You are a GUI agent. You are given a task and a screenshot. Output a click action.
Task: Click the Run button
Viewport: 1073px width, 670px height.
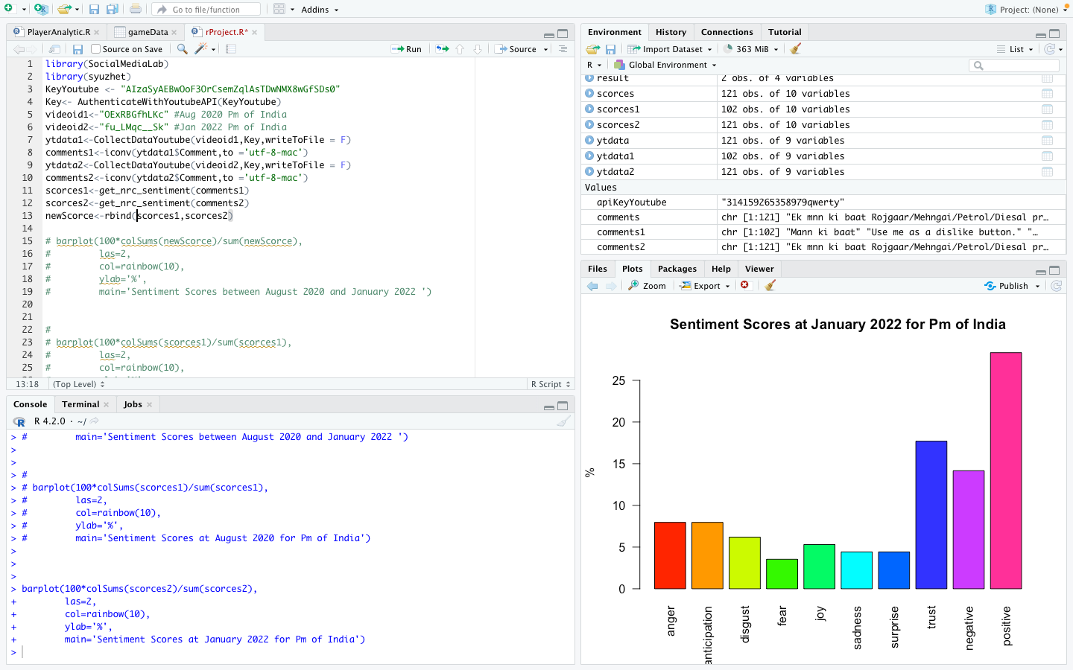pos(407,49)
